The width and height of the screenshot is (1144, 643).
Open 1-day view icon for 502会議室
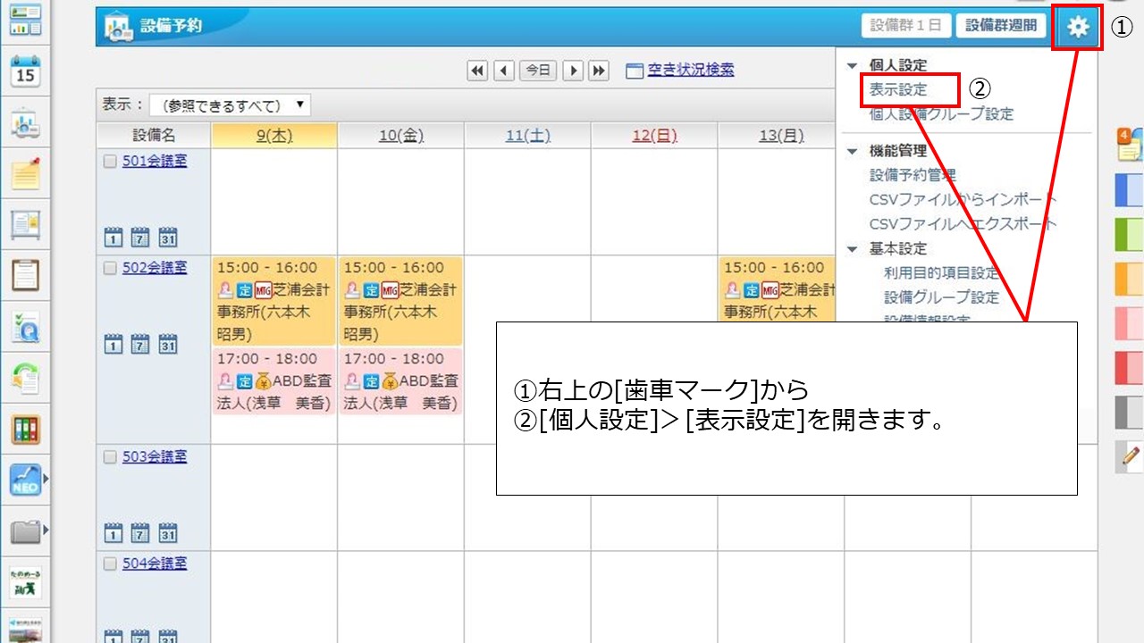114,344
